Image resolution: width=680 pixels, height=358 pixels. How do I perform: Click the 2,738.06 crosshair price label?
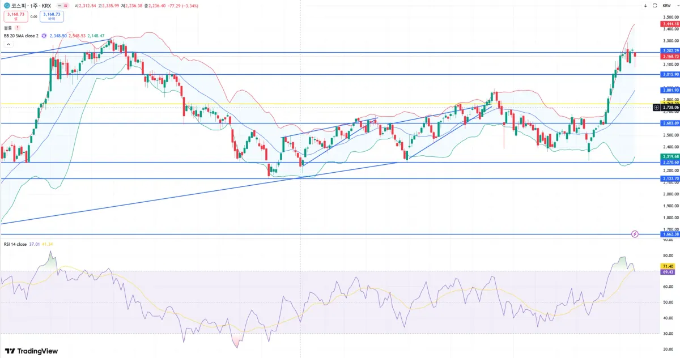(670, 107)
